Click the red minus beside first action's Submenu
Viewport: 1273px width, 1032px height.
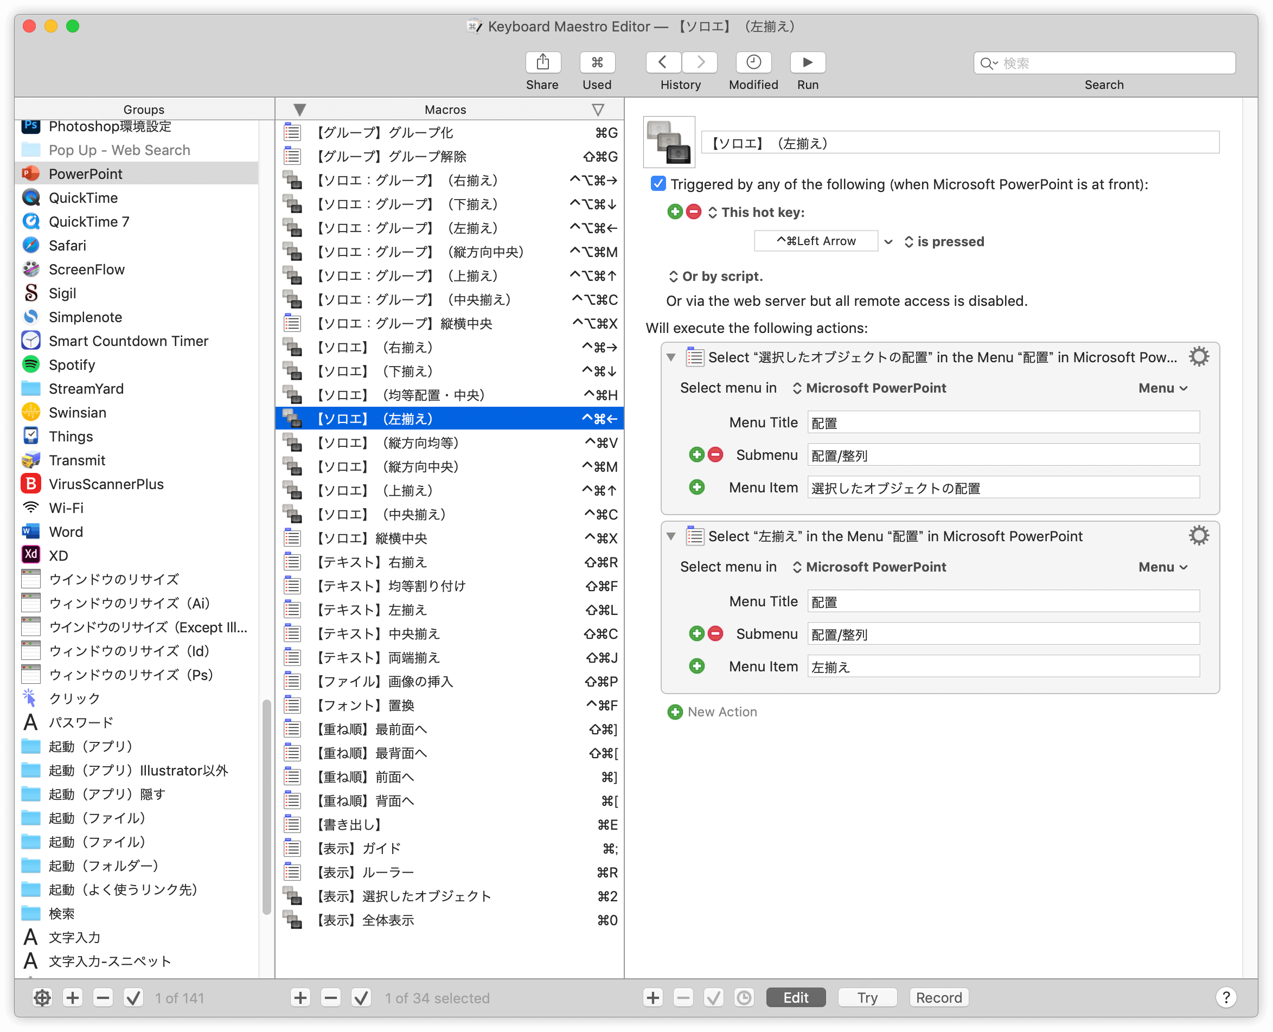pyautogui.click(x=715, y=455)
